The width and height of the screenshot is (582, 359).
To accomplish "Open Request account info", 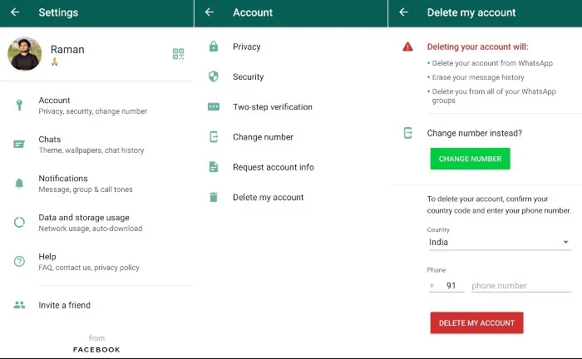I will click(291, 167).
